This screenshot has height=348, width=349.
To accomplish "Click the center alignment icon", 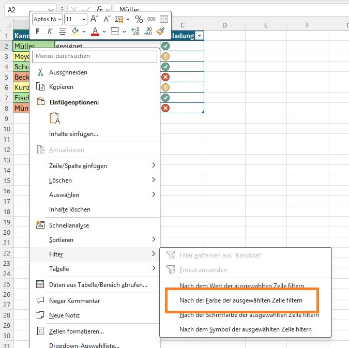I will tap(63, 32).
